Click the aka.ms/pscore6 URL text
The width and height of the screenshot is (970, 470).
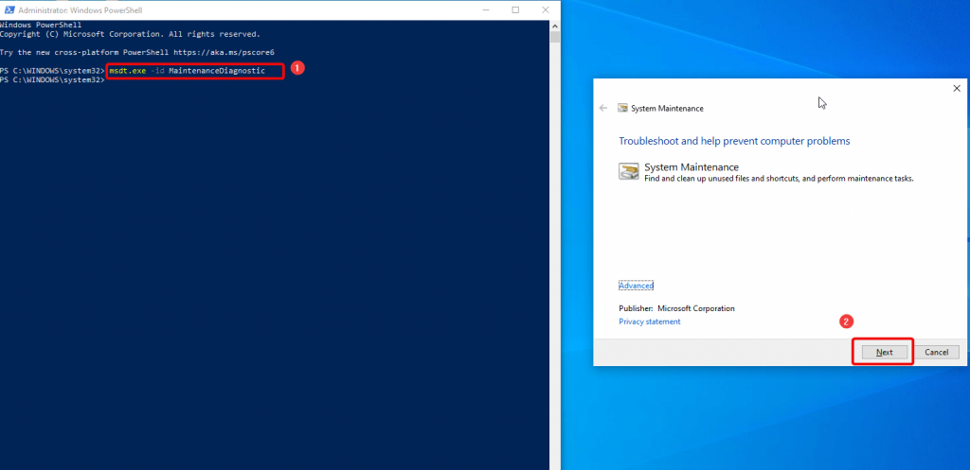(x=224, y=53)
